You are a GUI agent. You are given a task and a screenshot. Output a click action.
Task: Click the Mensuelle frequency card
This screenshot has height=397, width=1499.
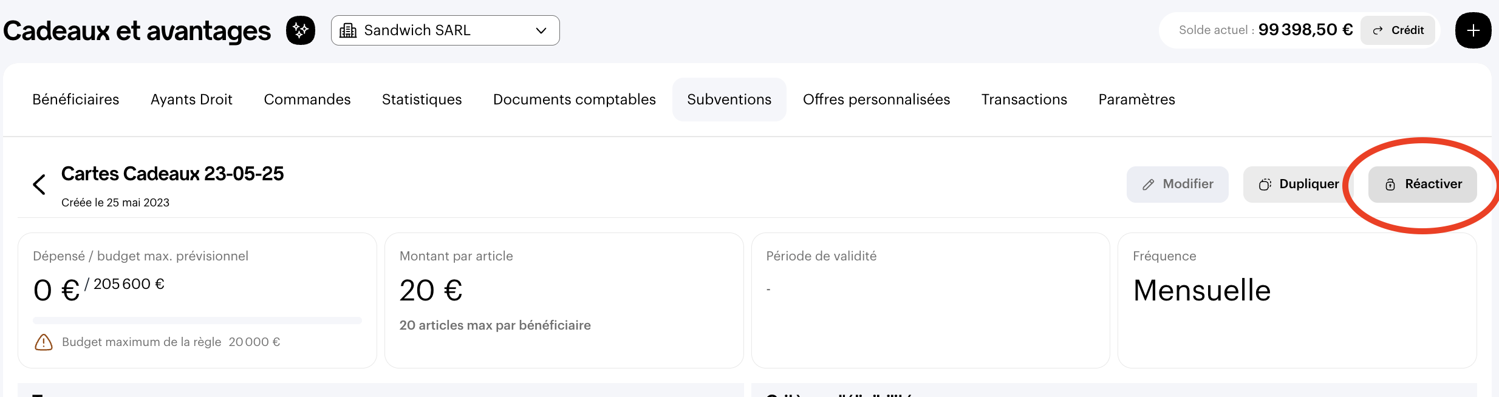pyautogui.click(x=1297, y=300)
